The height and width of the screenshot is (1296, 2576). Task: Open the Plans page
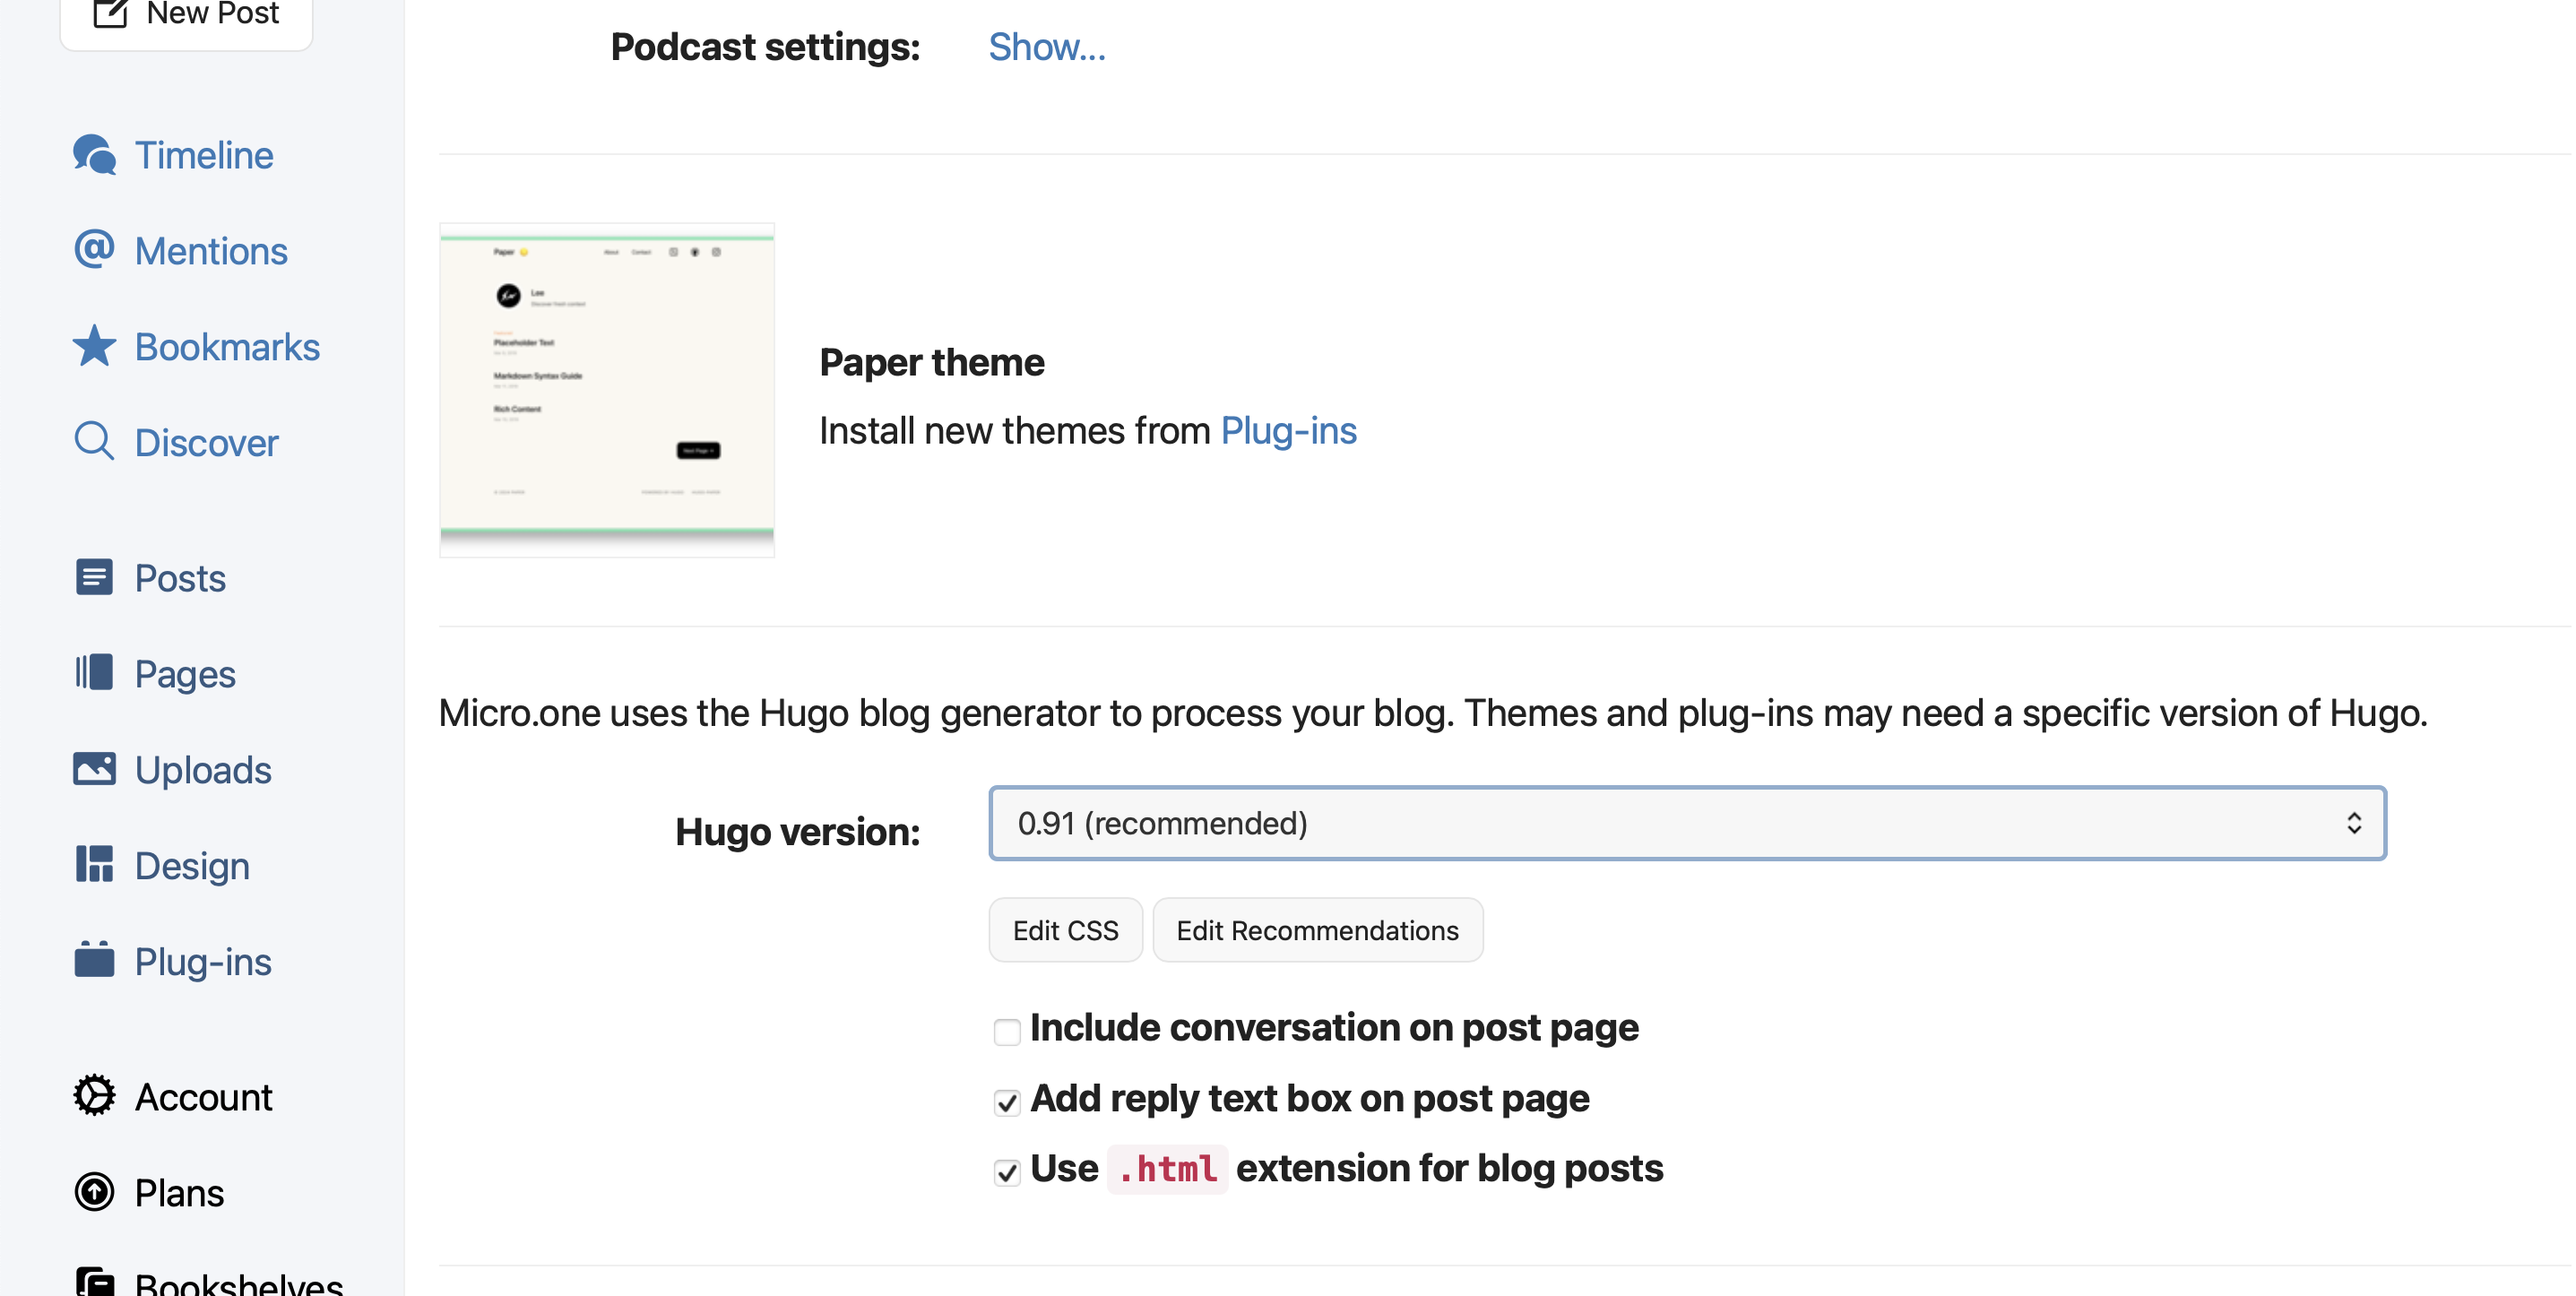[x=179, y=1193]
